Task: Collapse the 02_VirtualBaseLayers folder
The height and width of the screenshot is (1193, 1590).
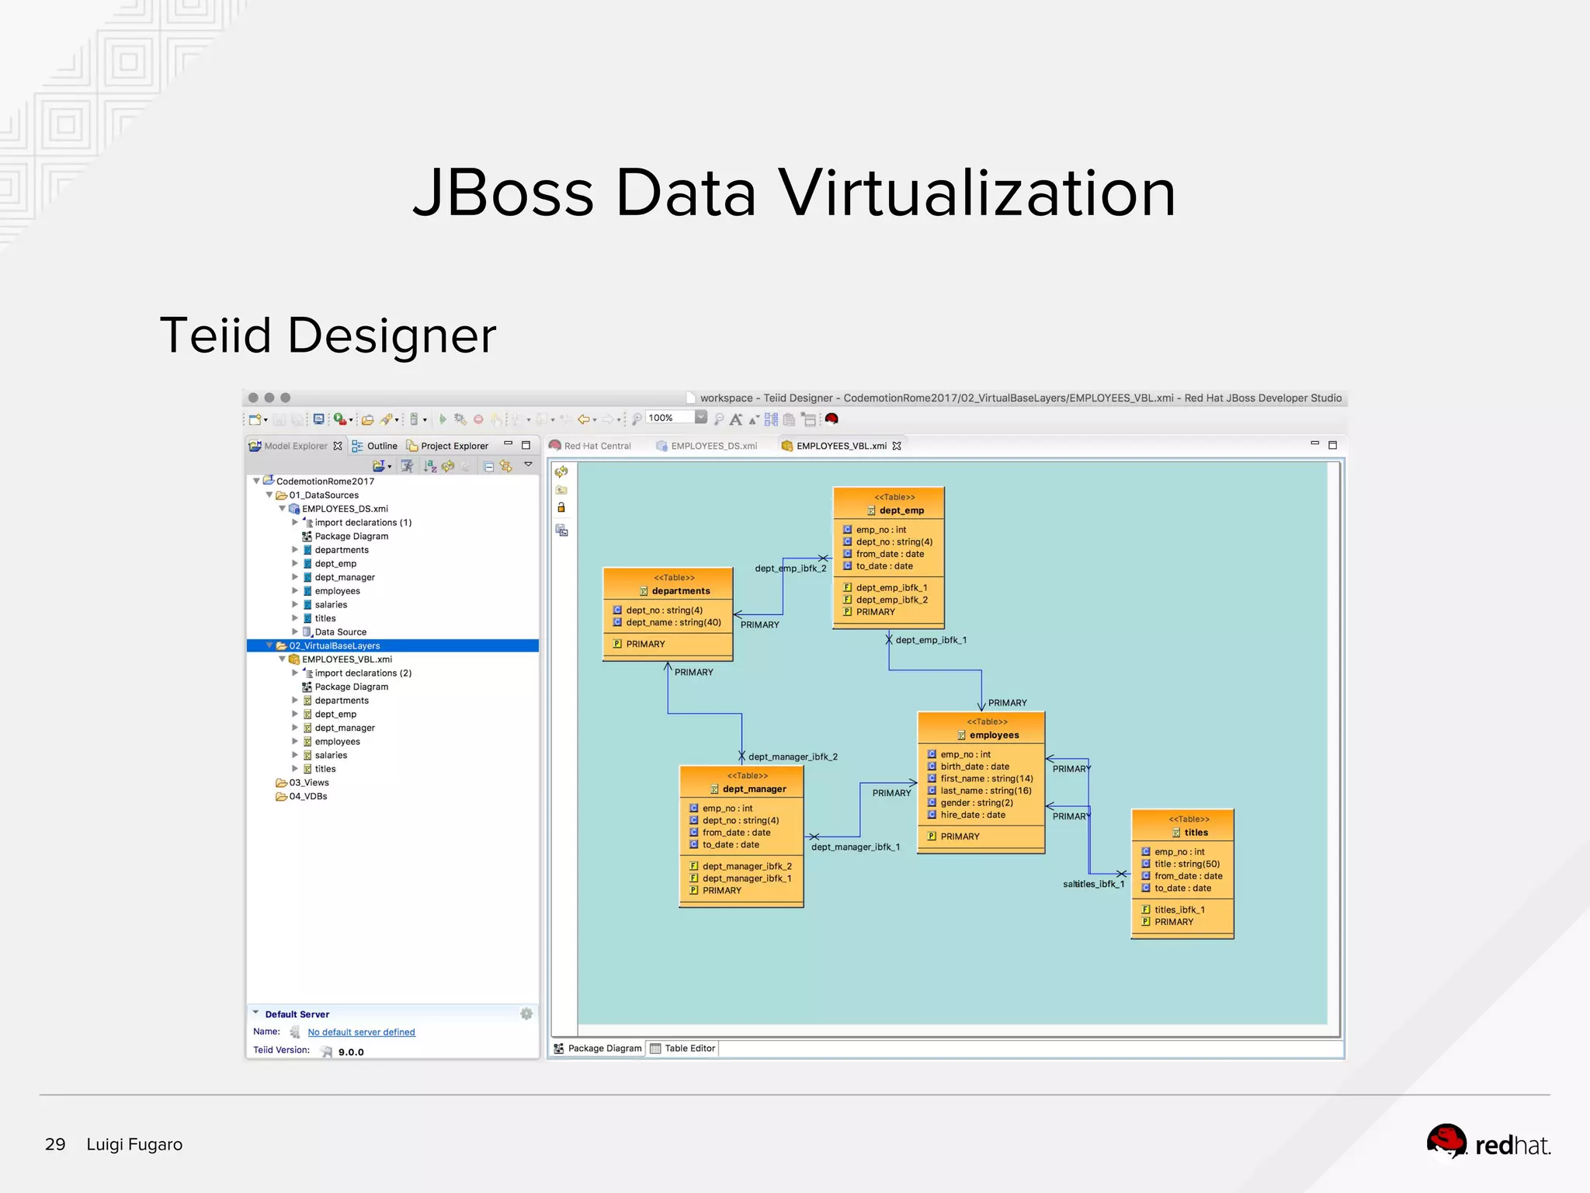Action: click(269, 645)
